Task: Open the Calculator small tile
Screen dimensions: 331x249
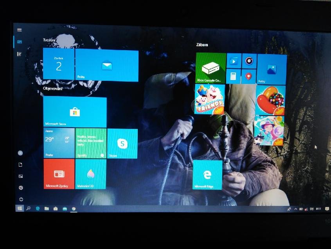Action: tap(233, 76)
